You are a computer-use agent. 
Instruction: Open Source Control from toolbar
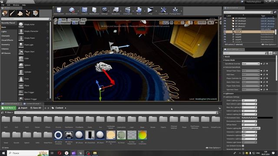[x=71, y=10]
